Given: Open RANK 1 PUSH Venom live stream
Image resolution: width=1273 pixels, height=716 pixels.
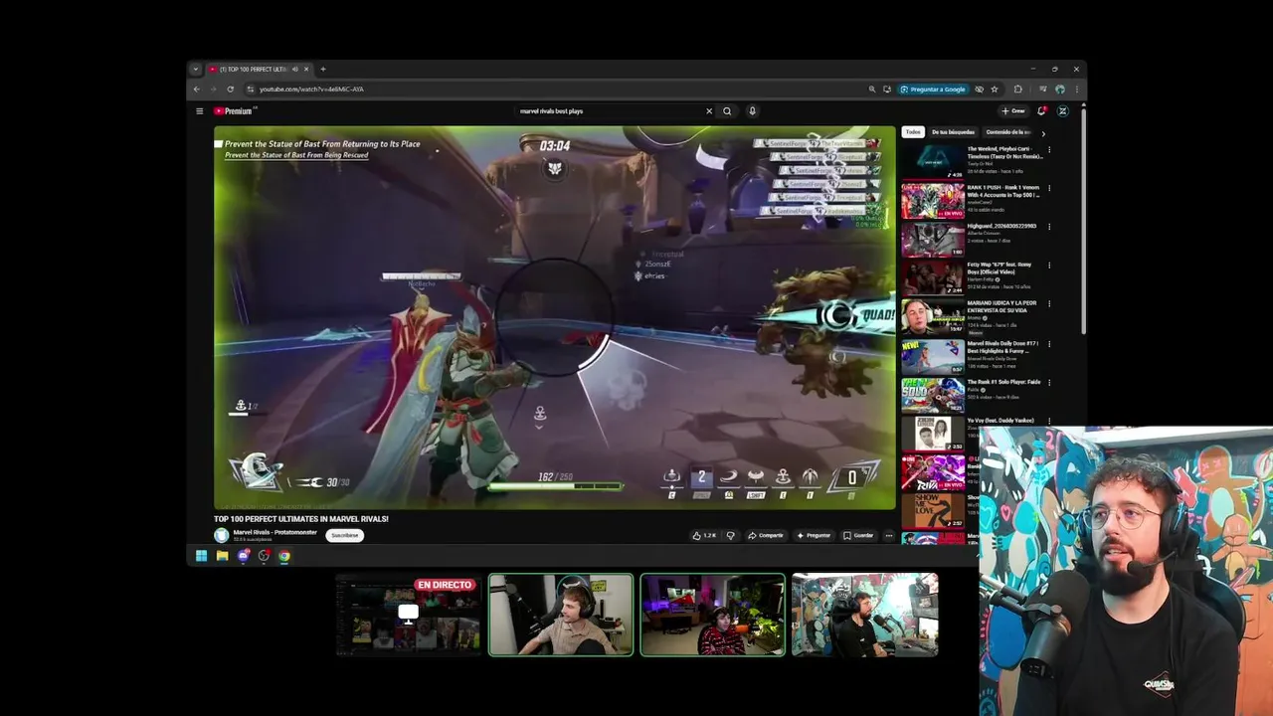Looking at the screenshot, I should 933,200.
